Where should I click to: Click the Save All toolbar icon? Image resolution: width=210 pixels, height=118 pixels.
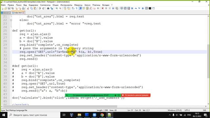12,8
